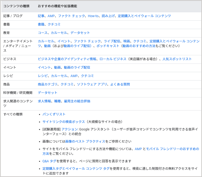Screen dimensions: 202x177
Task: Open the 読み上げ link
Action: click(108, 16)
